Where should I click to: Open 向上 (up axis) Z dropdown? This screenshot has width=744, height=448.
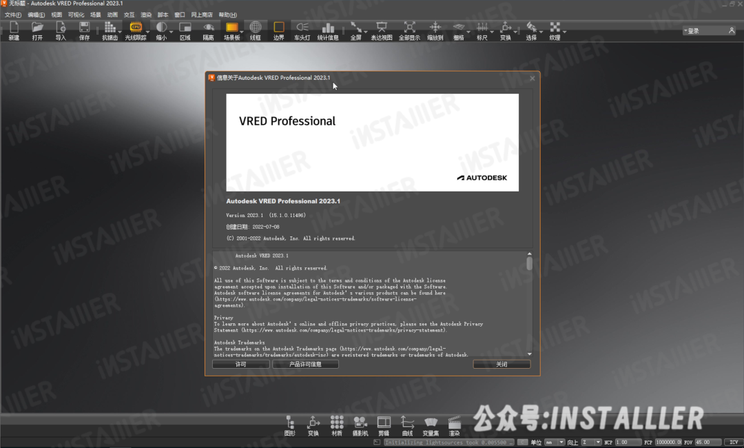tap(591, 442)
